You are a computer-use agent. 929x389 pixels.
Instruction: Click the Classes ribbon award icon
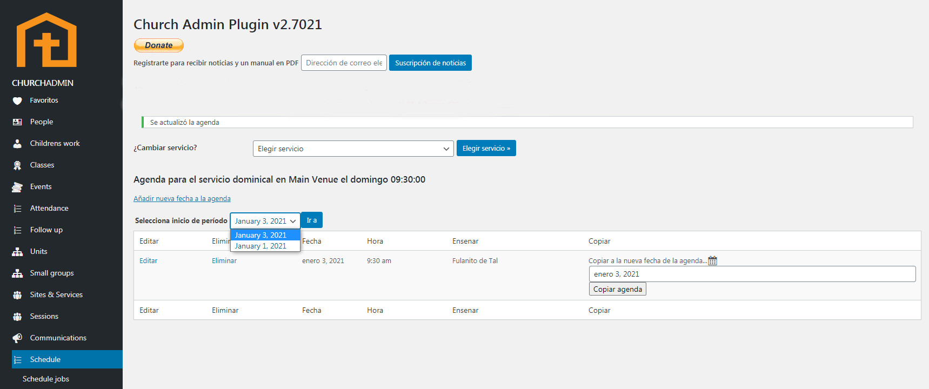17,165
